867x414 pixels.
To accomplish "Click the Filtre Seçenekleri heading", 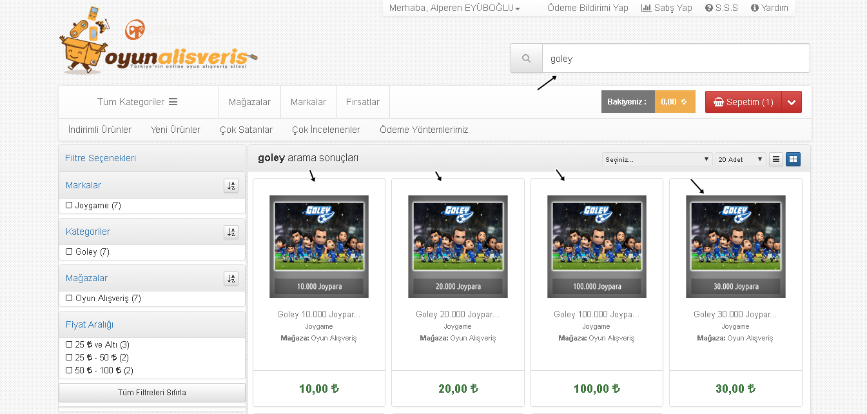I will (x=101, y=158).
